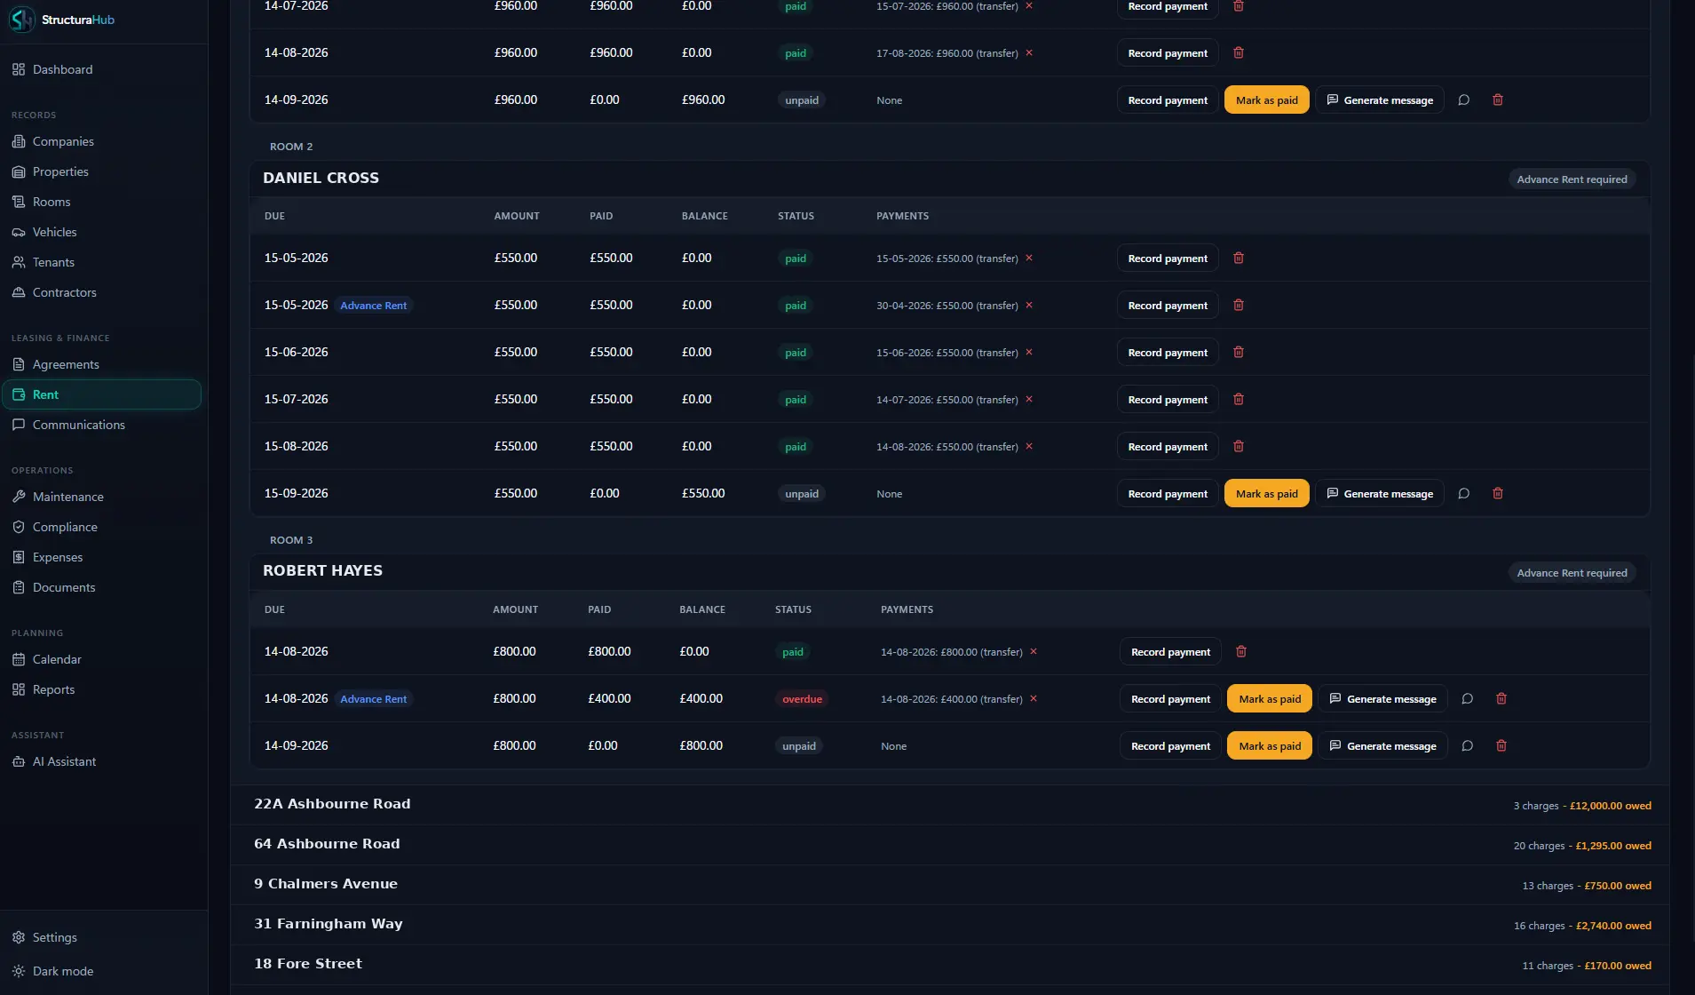Open comment icon for Robert Hayes 14-09-2026

pyautogui.click(x=1468, y=745)
